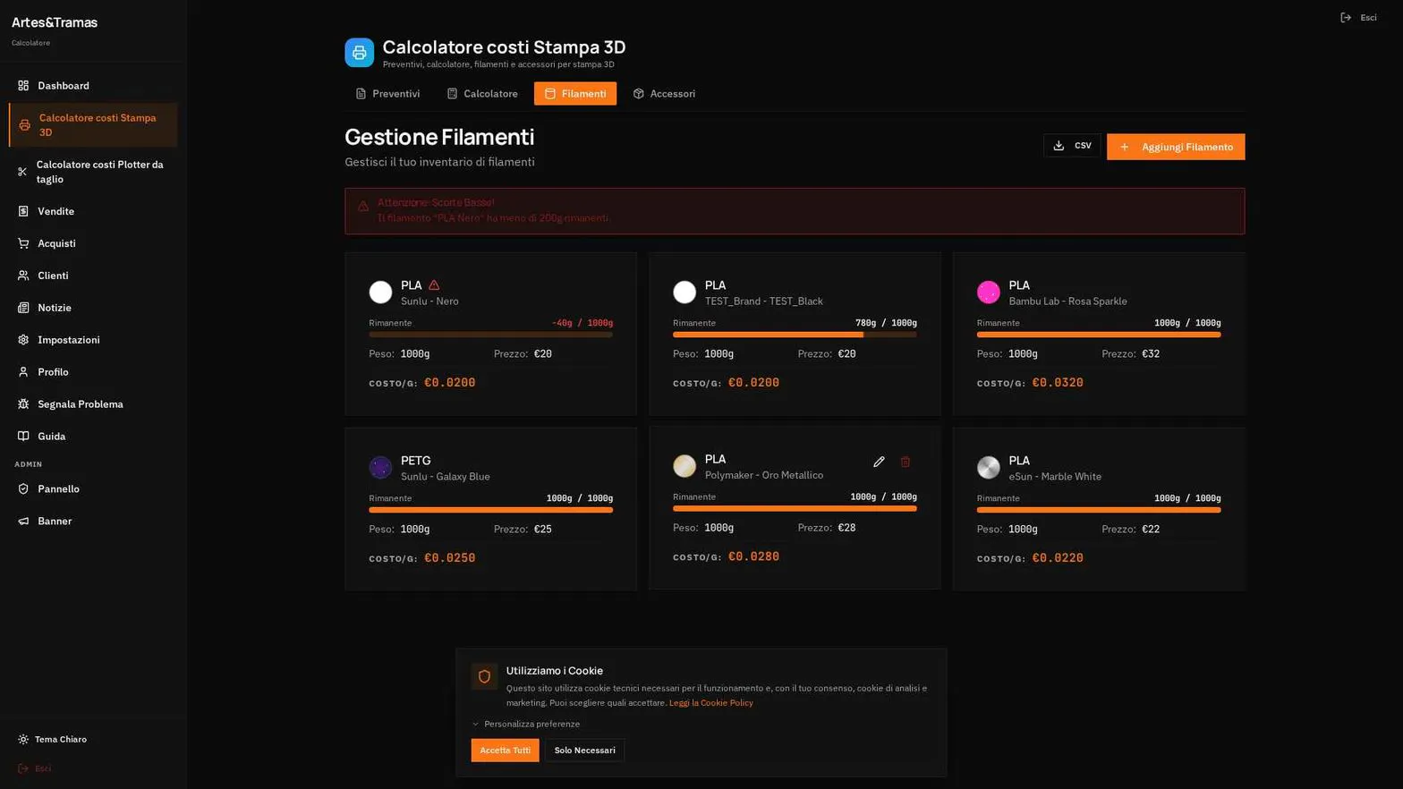Switch to the Calcolatore tab

tap(482, 93)
